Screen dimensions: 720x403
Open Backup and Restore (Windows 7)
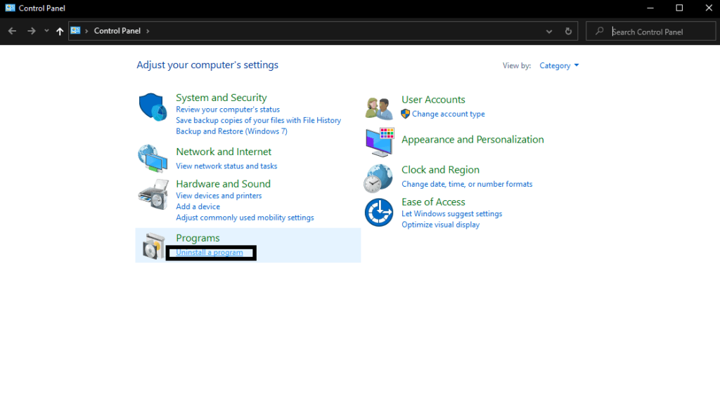click(231, 131)
